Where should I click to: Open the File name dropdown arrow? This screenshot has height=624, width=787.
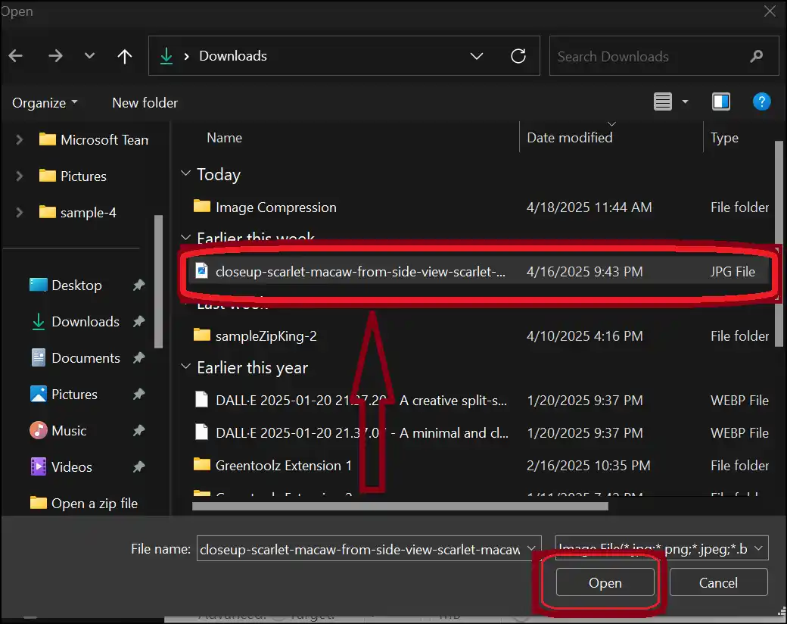point(531,548)
